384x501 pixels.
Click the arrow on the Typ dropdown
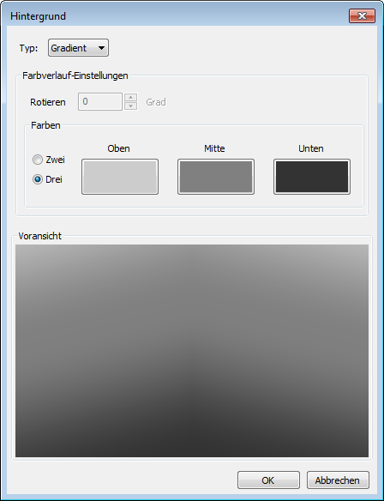pyautogui.click(x=101, y=48)
